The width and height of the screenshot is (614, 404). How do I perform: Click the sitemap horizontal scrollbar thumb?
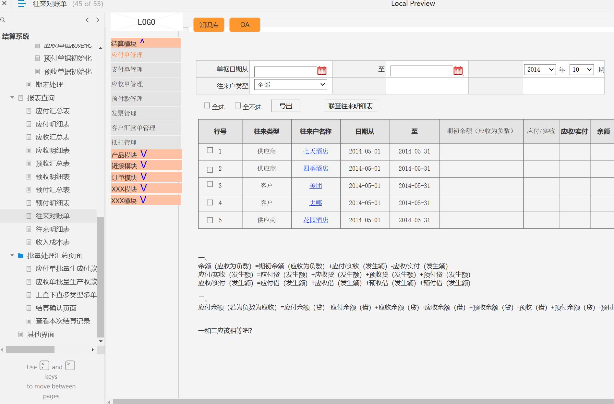[x=30, y=349]
